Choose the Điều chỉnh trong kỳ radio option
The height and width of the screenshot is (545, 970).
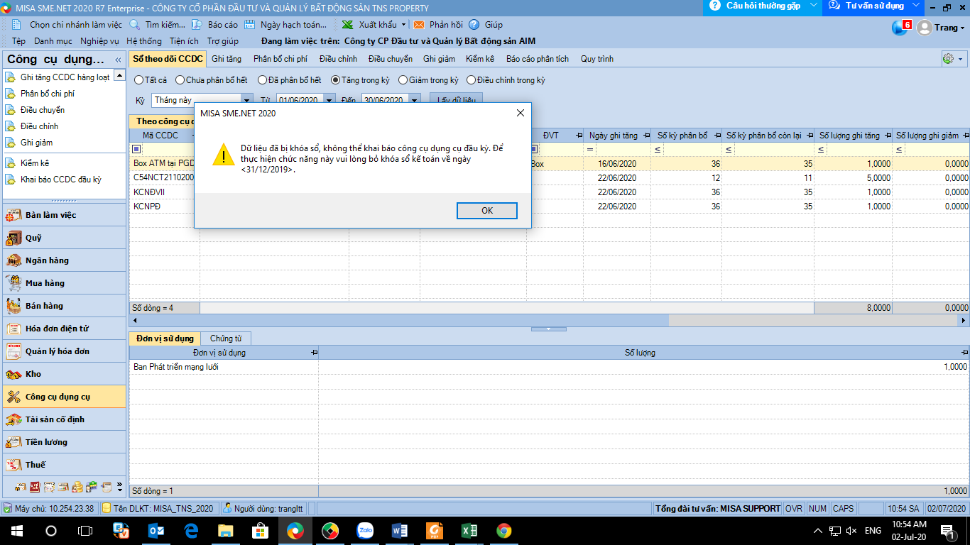pyautogui.click(x=471, y=80)
